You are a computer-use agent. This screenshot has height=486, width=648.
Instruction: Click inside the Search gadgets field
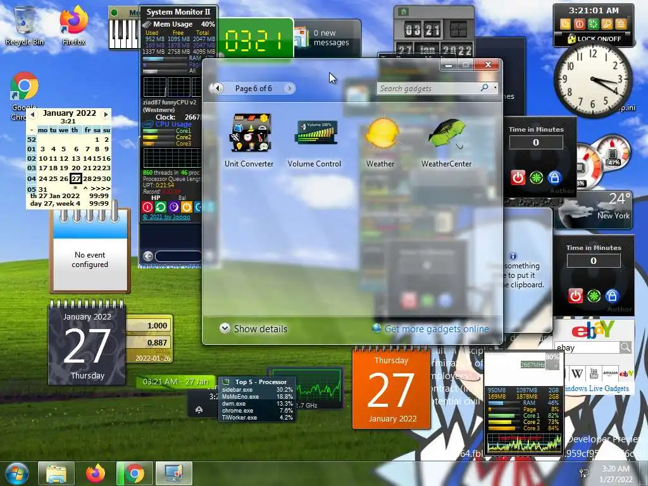(428, 88)
